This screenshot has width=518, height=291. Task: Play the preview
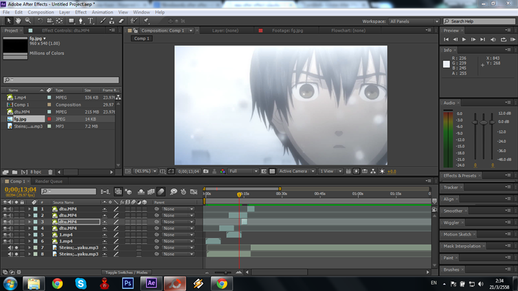(464, 39)
